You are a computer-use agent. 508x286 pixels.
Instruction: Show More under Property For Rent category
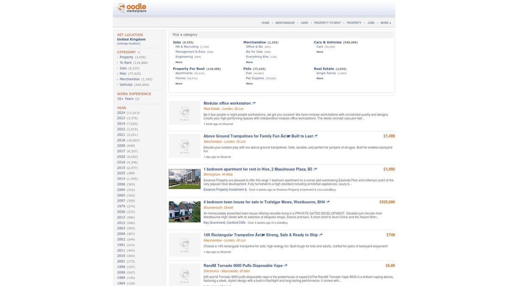coord(179,83)
